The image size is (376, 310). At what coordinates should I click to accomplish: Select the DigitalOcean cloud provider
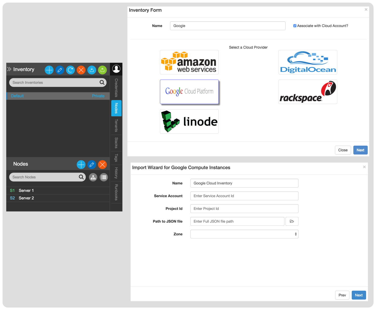point(308,62)
